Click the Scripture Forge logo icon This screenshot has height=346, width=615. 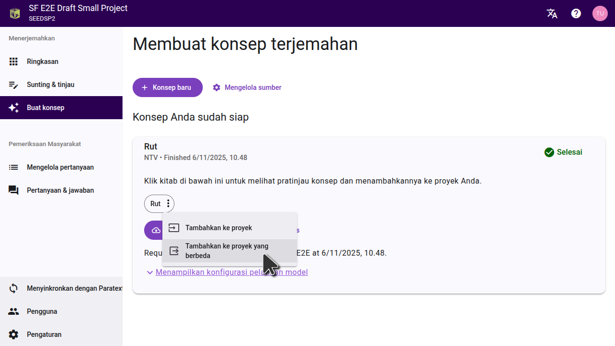pos(15,13)
